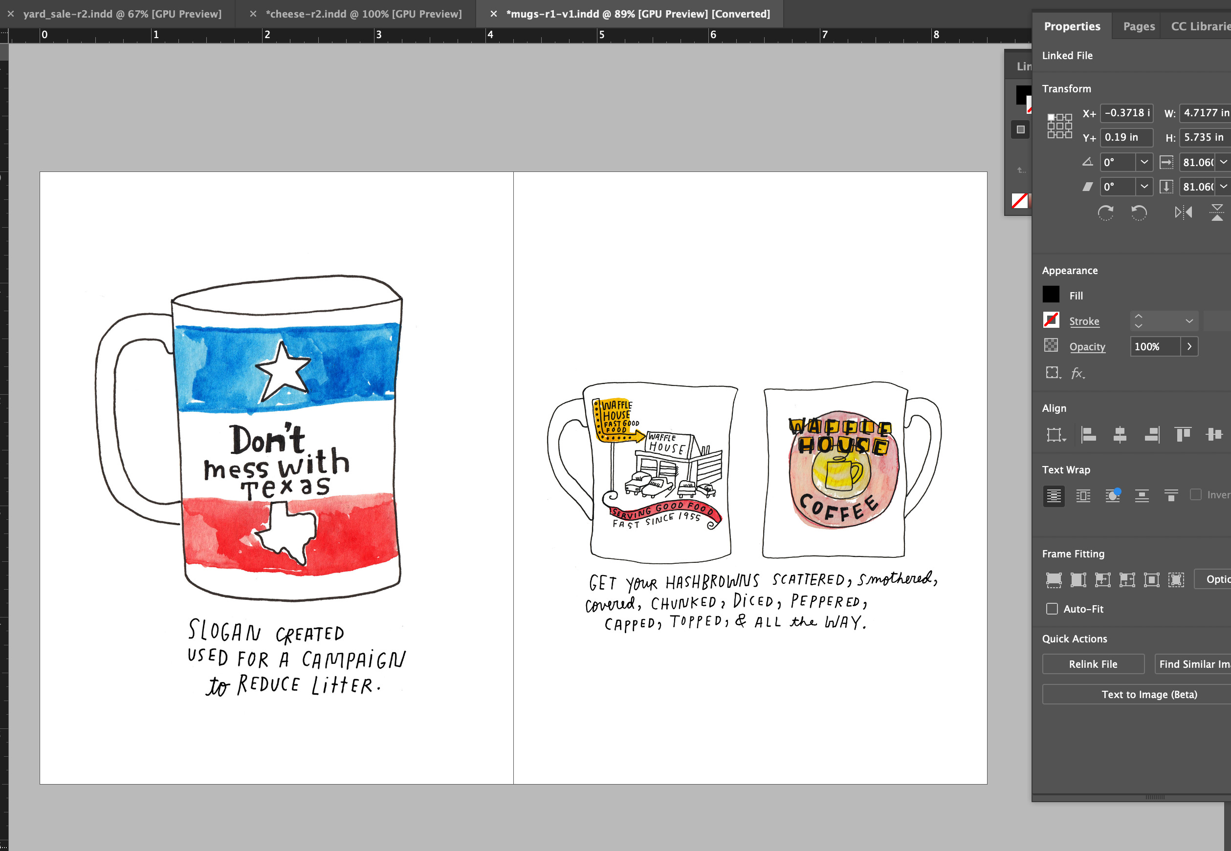Rotate selection 90° clockwise icon
1231x851 pixels.
coord(1105,213)
